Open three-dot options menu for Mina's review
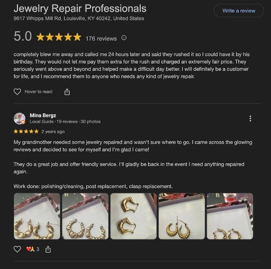This screenshot has width=271, height=269. click(x=250, y=118)
